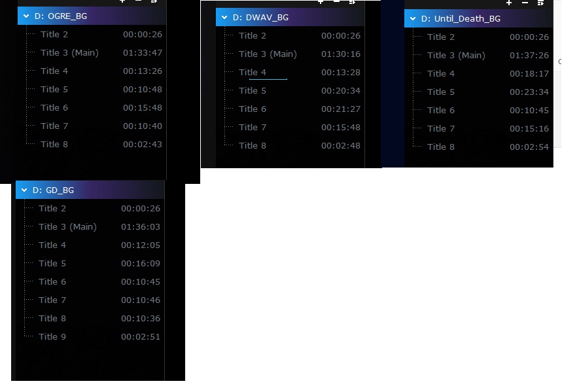This screenshot has height=392, width=562.
Task: Collapse the D: DWAV_BG disc tree
Action: tap(224, 17)
